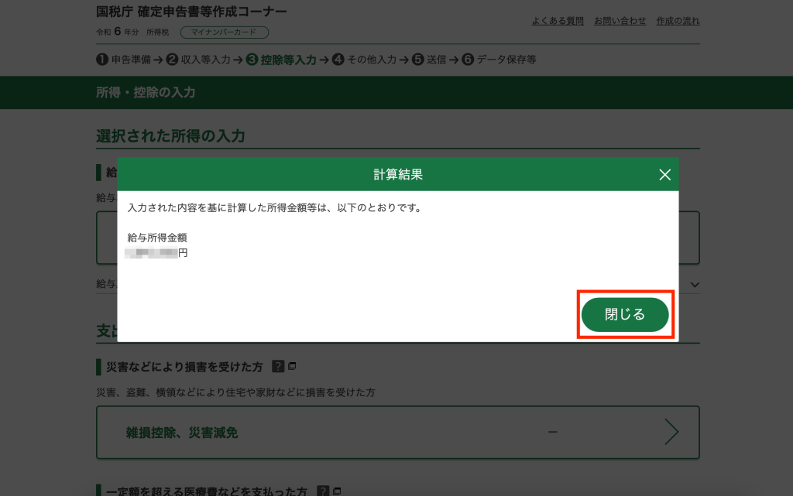This screenshot has height=496, width=793.
Task: Open the よくある質問 link
Action: [558, 21]
